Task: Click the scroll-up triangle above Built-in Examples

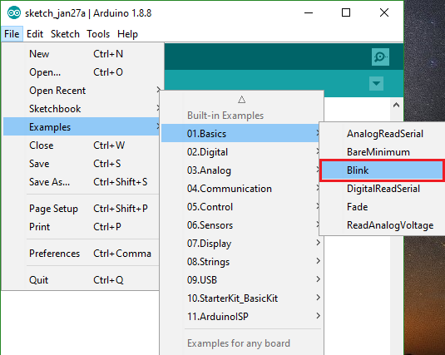Action: [241, 99]
